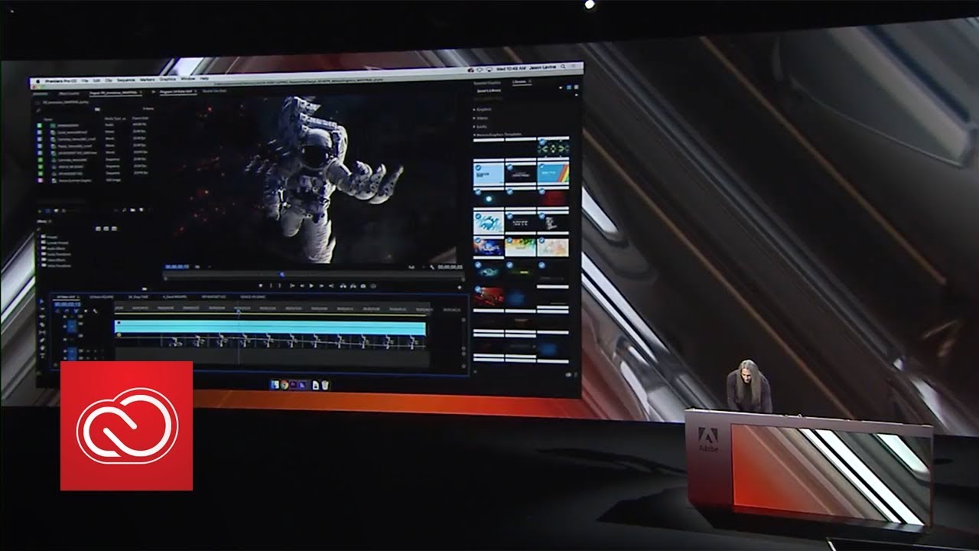Expand the Lumetri Presets folder
The height and width of the screenshot is (551, 979).
pos(39,243)
